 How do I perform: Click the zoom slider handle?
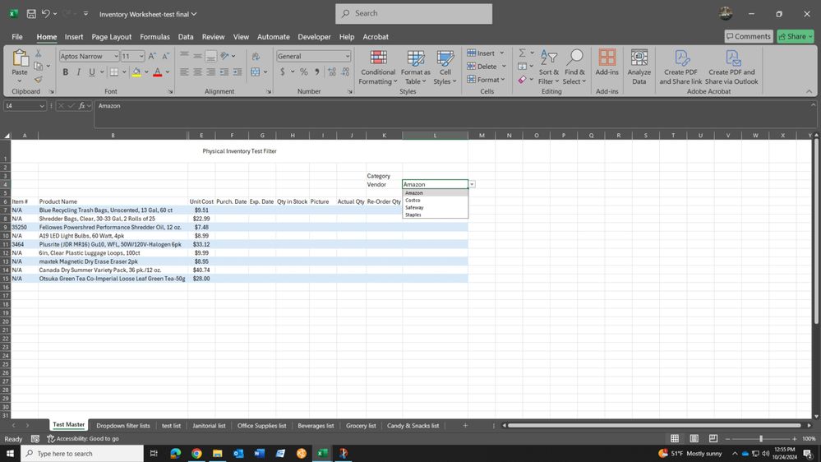pyautogui.click(x=761, y=438)
